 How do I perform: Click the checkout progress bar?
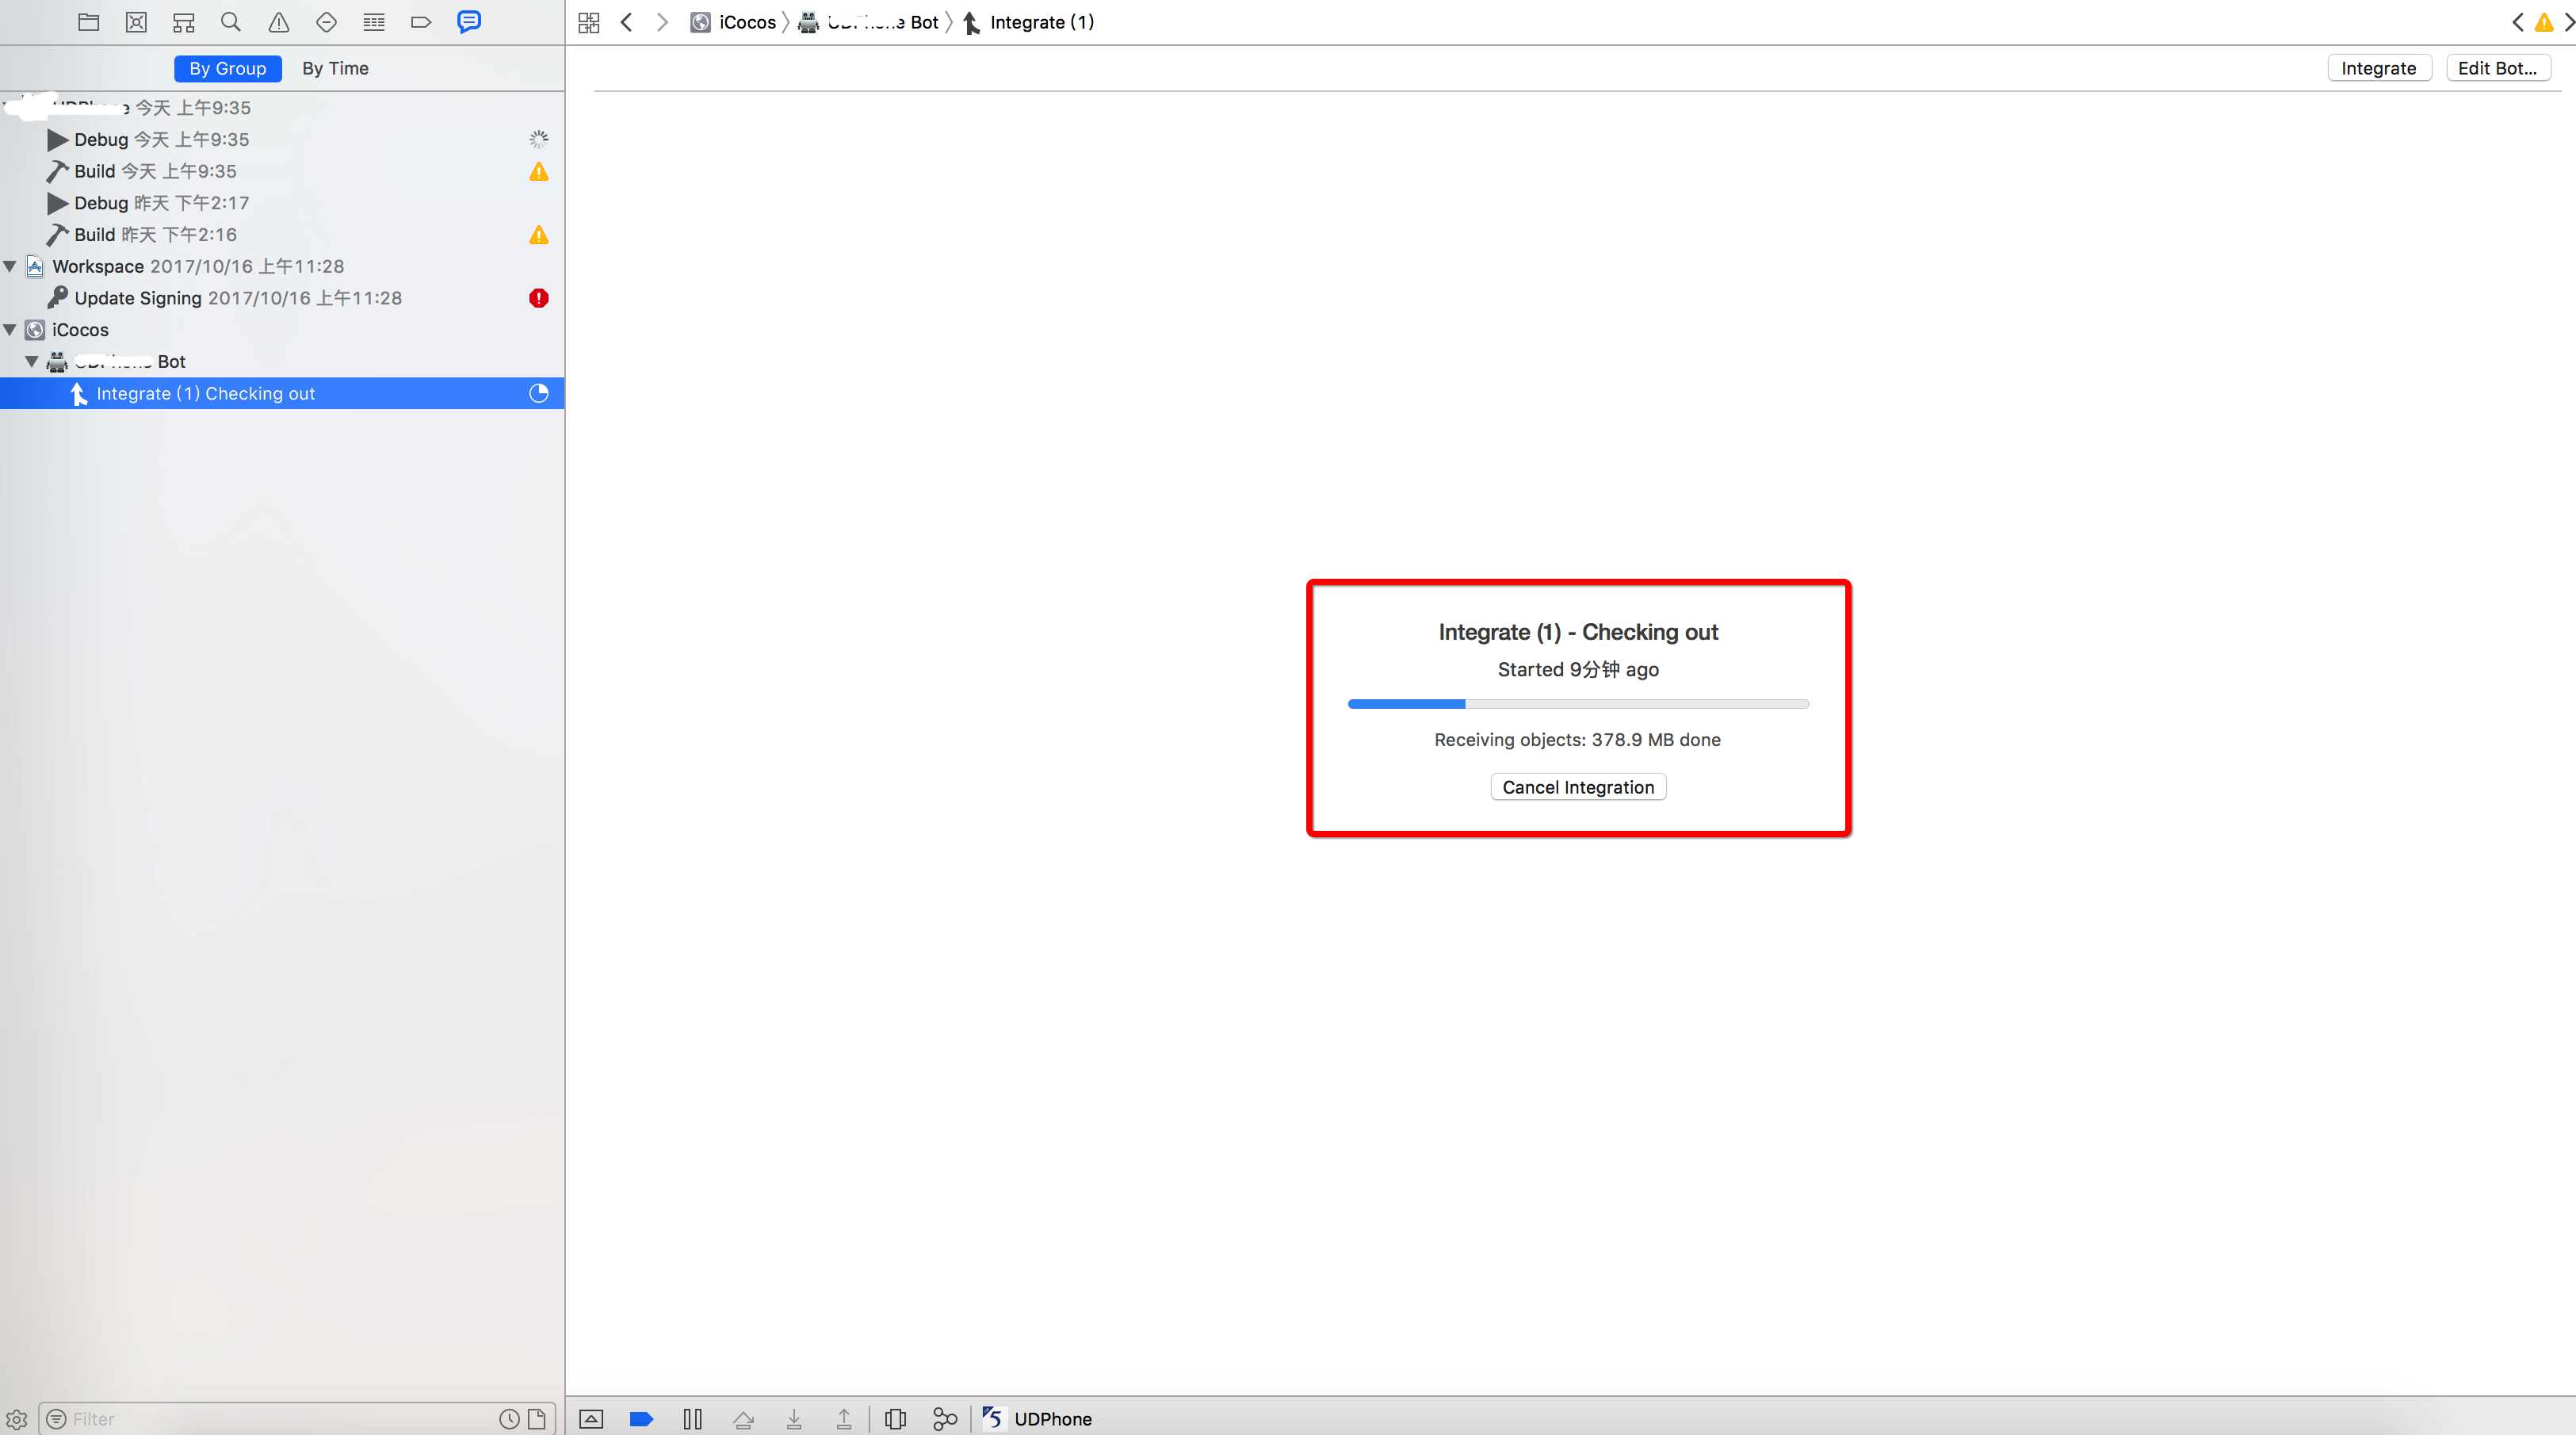1577,704
